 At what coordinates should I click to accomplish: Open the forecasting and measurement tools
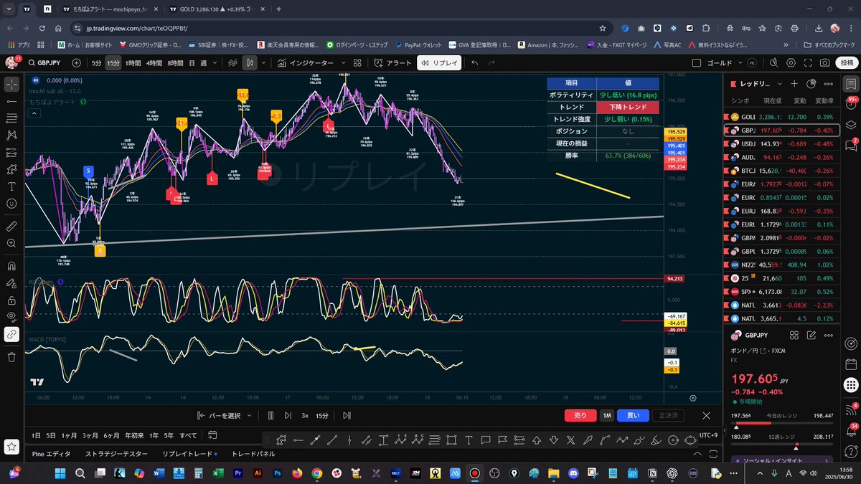(x=11, y=152)
